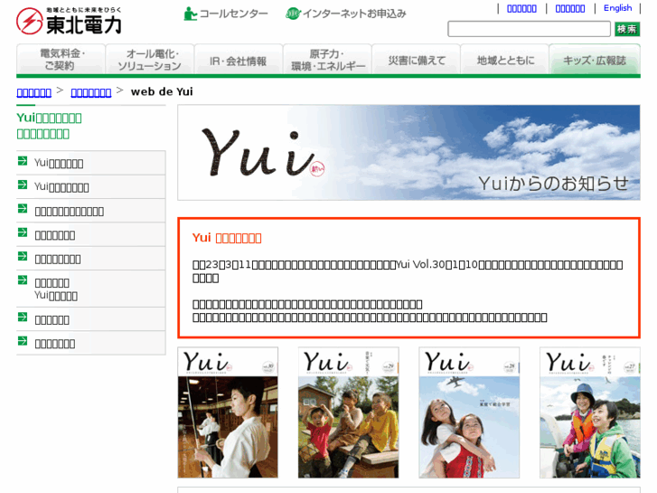The image size is (657, 493).
Task: Open two-line sidebar item ending with Yui text
Action: tap(56, 289)
